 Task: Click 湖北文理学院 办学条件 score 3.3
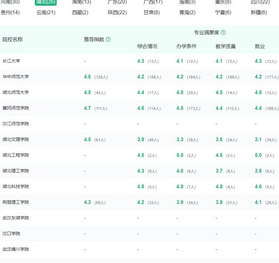coord(180,140)
